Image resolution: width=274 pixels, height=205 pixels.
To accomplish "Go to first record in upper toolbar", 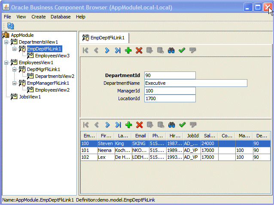I will [x=85, y=51].
